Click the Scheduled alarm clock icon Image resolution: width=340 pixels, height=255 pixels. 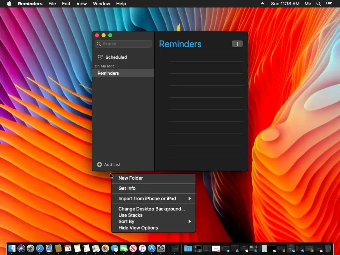click(100, 57)
